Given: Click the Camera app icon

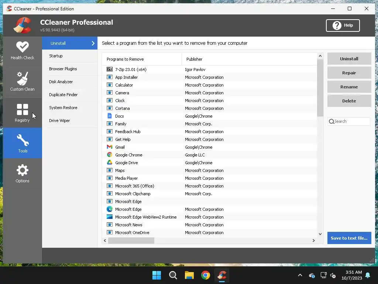Looking at the screenshot, I should coord(109,93).
